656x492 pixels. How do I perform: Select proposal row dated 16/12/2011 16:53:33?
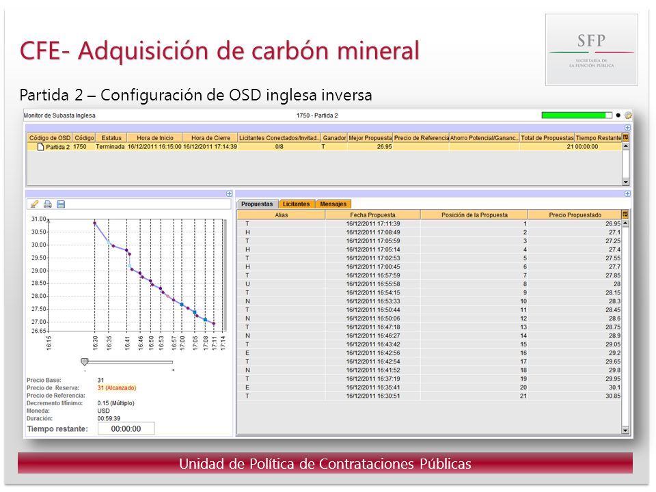pos(429,301)
